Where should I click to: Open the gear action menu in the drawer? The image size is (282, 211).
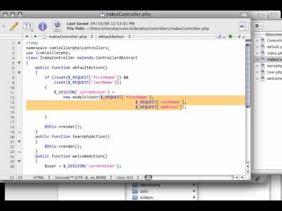click(258, 26)
